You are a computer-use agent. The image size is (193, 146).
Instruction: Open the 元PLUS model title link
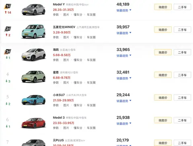click(58, 140)
